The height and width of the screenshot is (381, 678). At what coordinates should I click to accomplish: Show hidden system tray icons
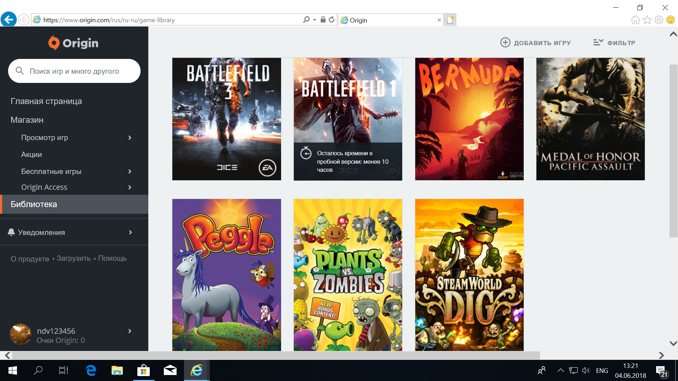click(x=560, y=370)
